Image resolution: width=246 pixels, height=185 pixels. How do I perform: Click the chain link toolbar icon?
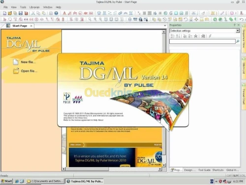click(x=120, y=13)
